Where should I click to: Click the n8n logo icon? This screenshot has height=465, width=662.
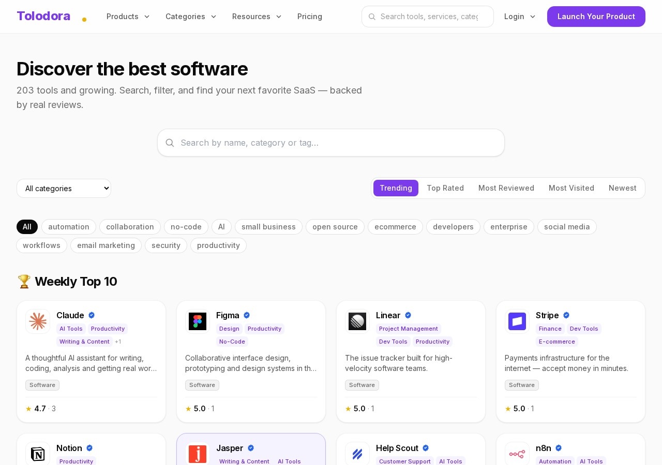click(517, 454)
